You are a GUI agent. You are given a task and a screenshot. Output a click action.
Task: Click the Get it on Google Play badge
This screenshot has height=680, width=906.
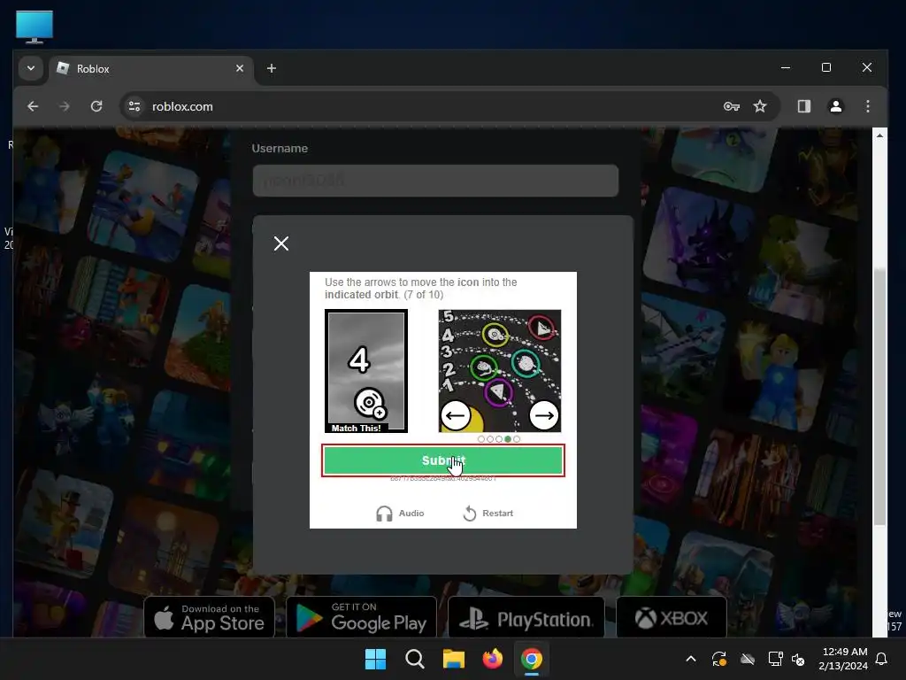(362, 617)
